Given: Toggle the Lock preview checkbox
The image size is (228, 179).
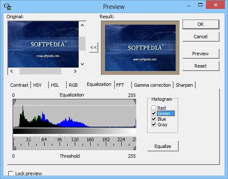Looking at the screenshot, I should point(11,173).
